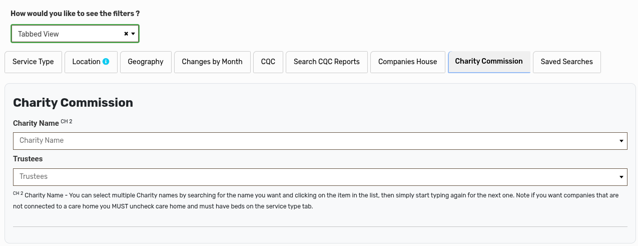The width and height of the screenshot is (638, 246).
Task: Open the Location tab
Action: [86, 62]
